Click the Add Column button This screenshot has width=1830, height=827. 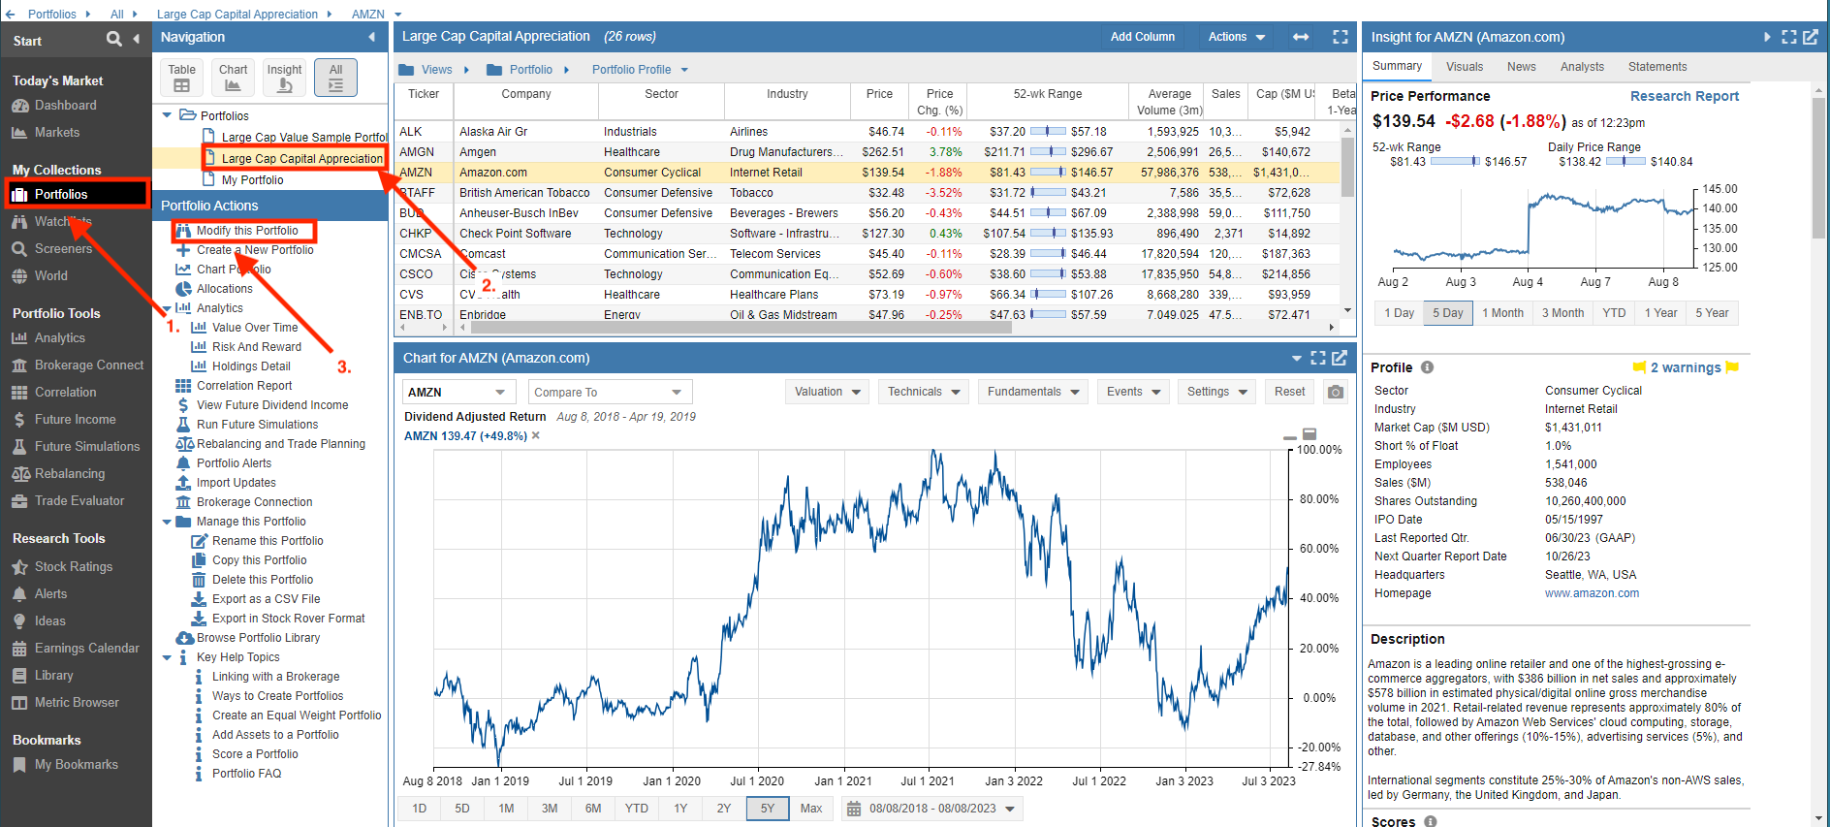pos(1142,37)
